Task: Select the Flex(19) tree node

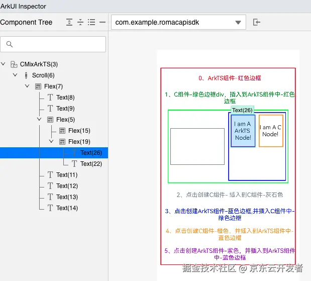Action: (79, 142)
